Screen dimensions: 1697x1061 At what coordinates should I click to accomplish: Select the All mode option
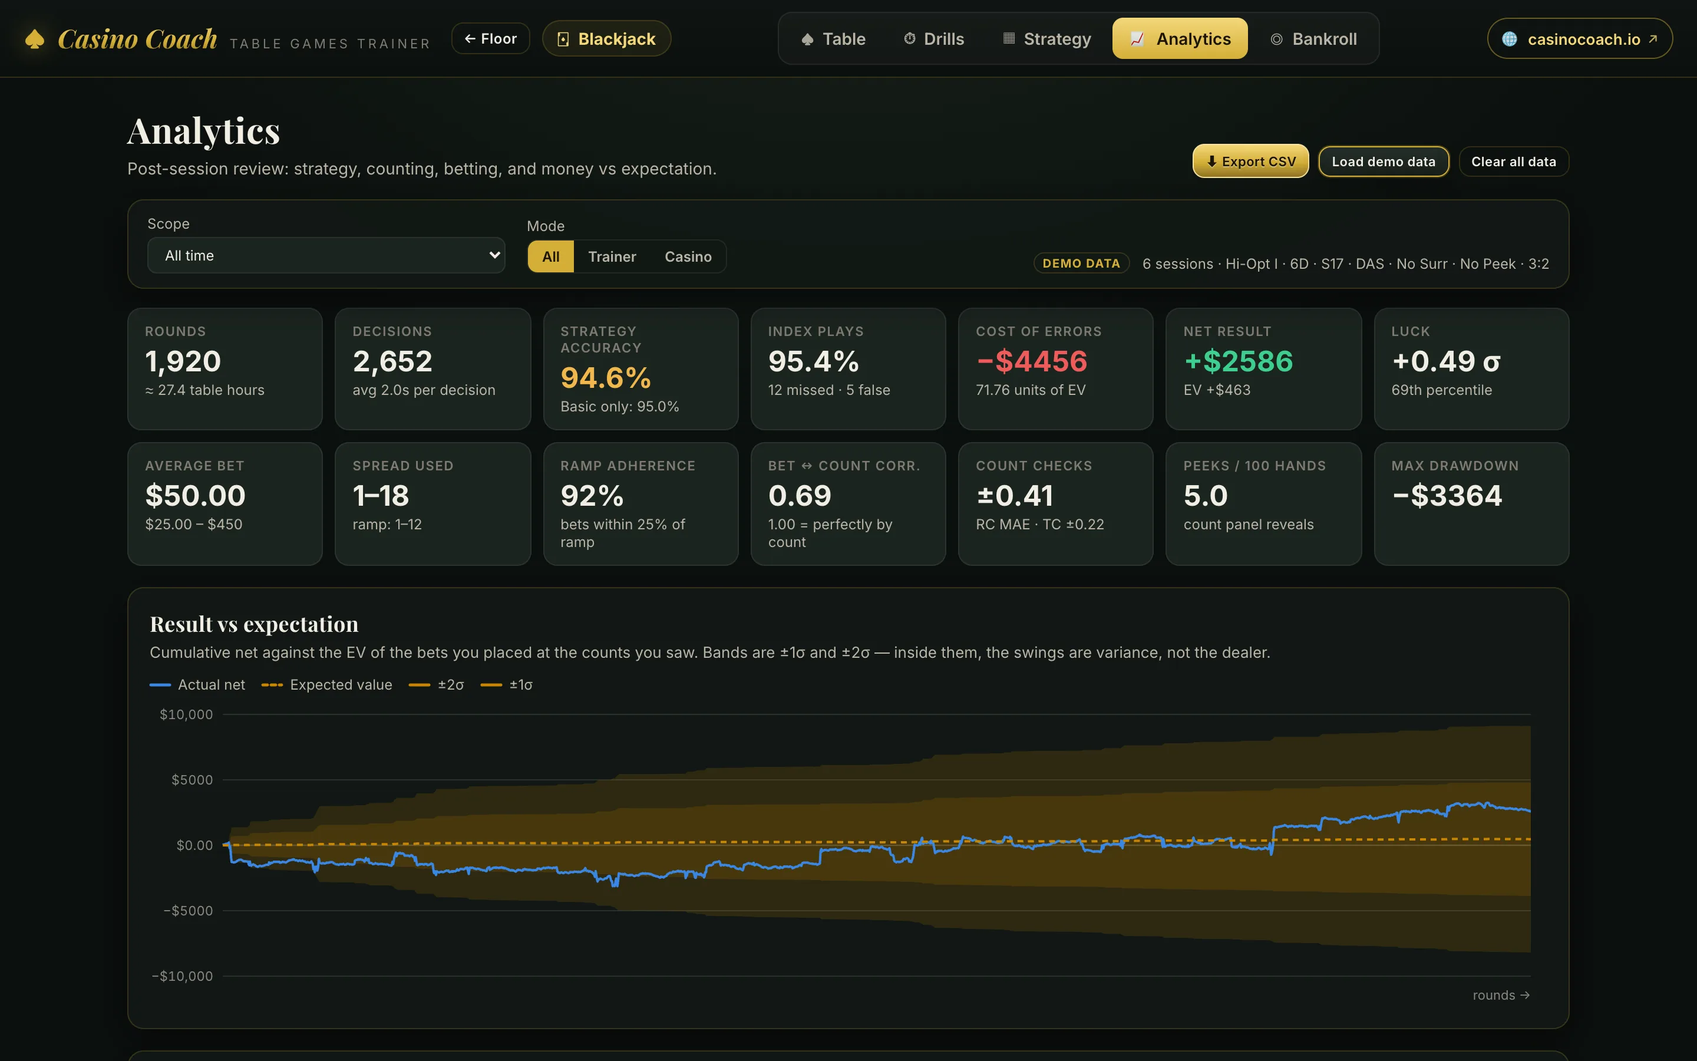[x=550, y=257]
